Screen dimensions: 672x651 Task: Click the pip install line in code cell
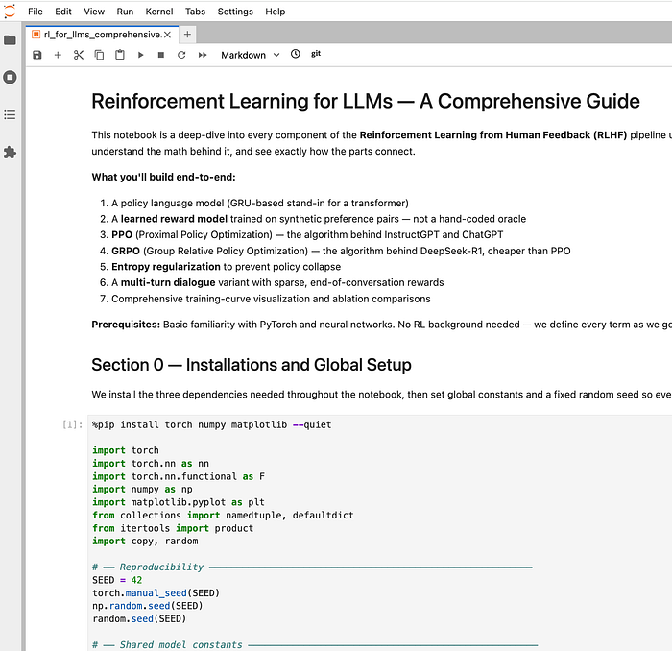pos(212,424)
